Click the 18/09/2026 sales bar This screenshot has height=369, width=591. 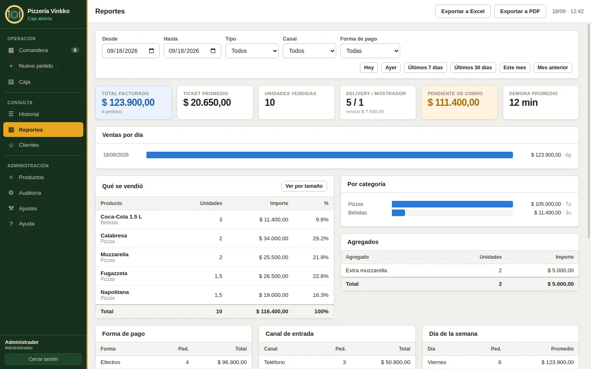[x=330, y=155]
